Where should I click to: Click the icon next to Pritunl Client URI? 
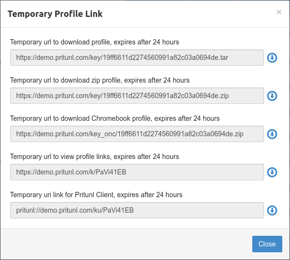point(272,210)
